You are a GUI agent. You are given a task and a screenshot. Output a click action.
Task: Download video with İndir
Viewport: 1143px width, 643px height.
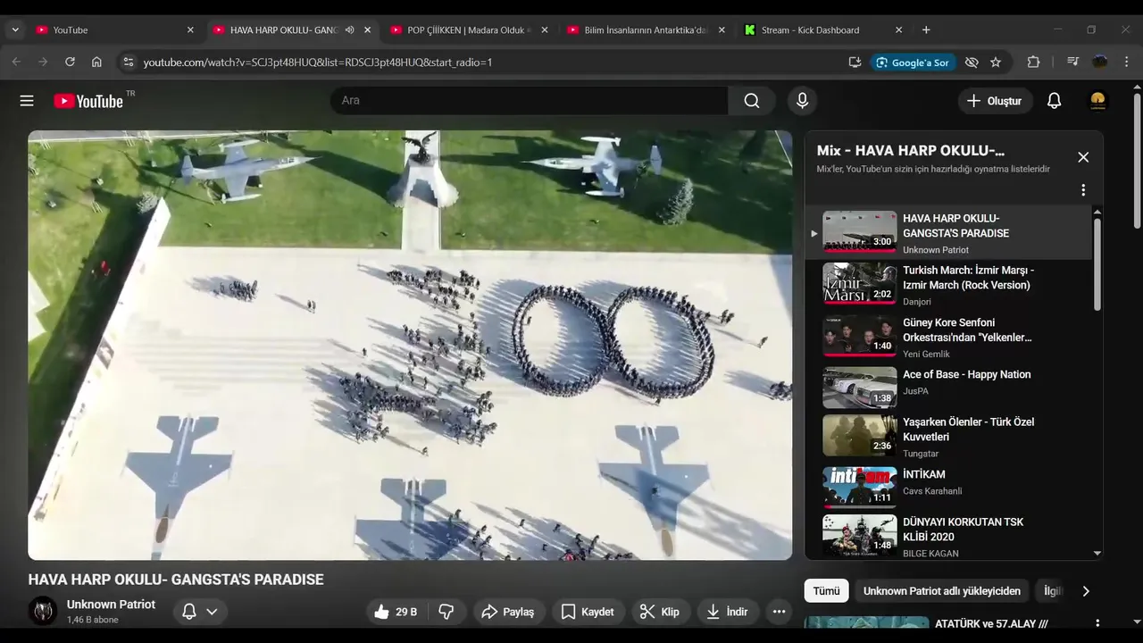pos(727,612)
